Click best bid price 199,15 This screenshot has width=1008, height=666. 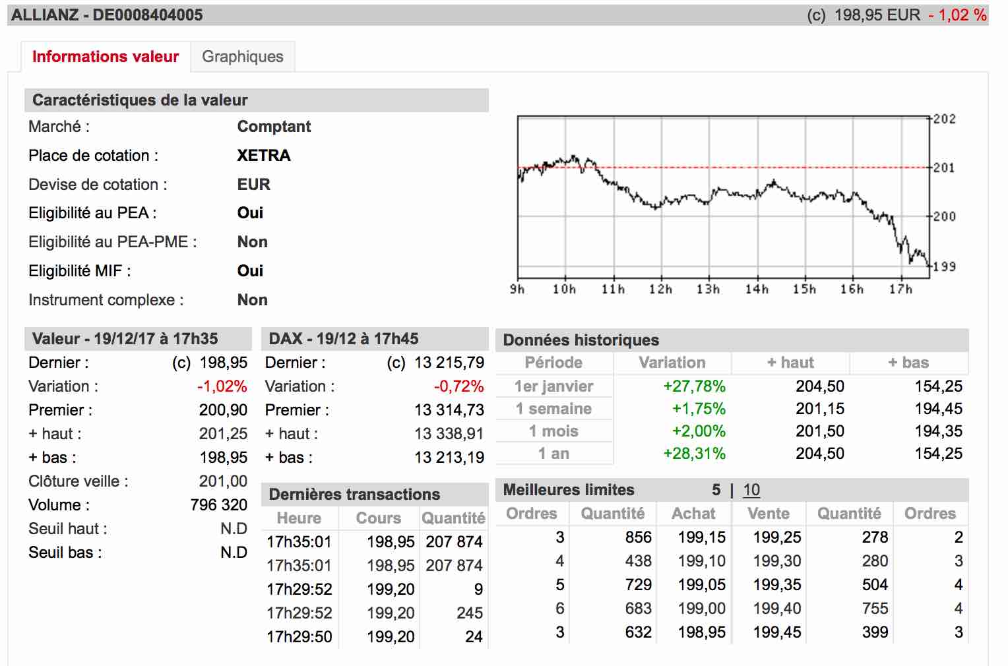[x=702, y=537]
